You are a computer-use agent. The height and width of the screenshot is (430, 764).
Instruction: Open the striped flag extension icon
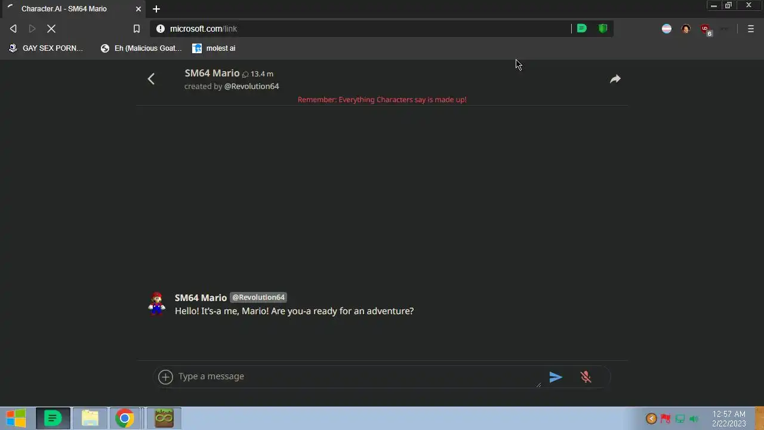[667, 29]
